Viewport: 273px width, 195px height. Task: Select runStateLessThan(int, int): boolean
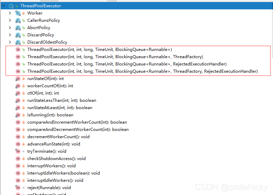click(x=62, y=100)
